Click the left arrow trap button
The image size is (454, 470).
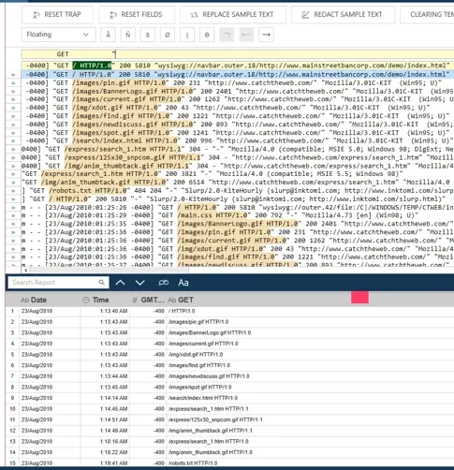pyautogui.click(x=246, y=35)
